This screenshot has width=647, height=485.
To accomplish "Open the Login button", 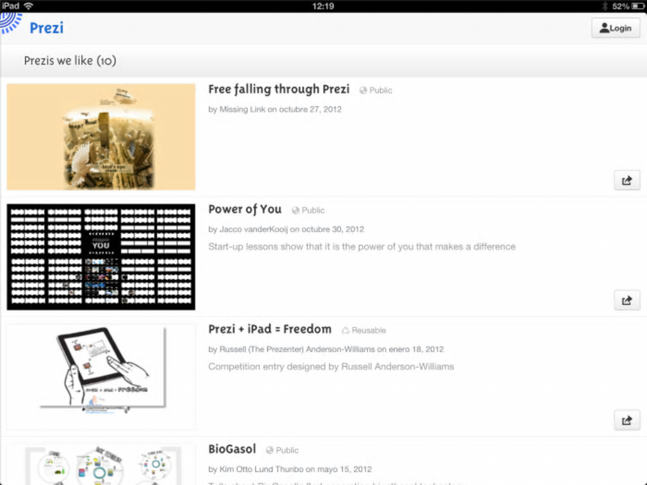I will (x=616, y=28).
